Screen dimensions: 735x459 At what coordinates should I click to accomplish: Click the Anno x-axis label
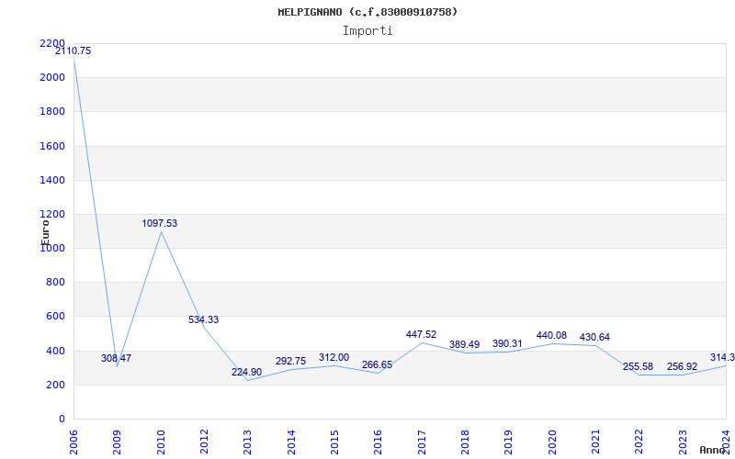click(714, 450)
